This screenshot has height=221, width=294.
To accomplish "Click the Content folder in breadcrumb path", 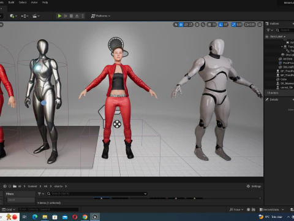I will (32, 186).
